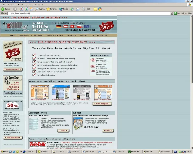
Task: Click the Internet Explorer quick launch icon
Action: click(x=14, y=152)
